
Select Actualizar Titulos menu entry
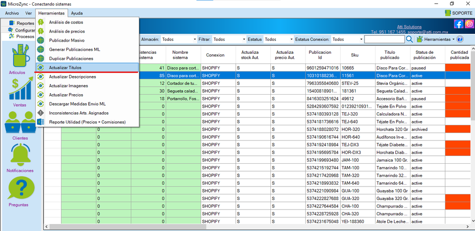(87, 68)
